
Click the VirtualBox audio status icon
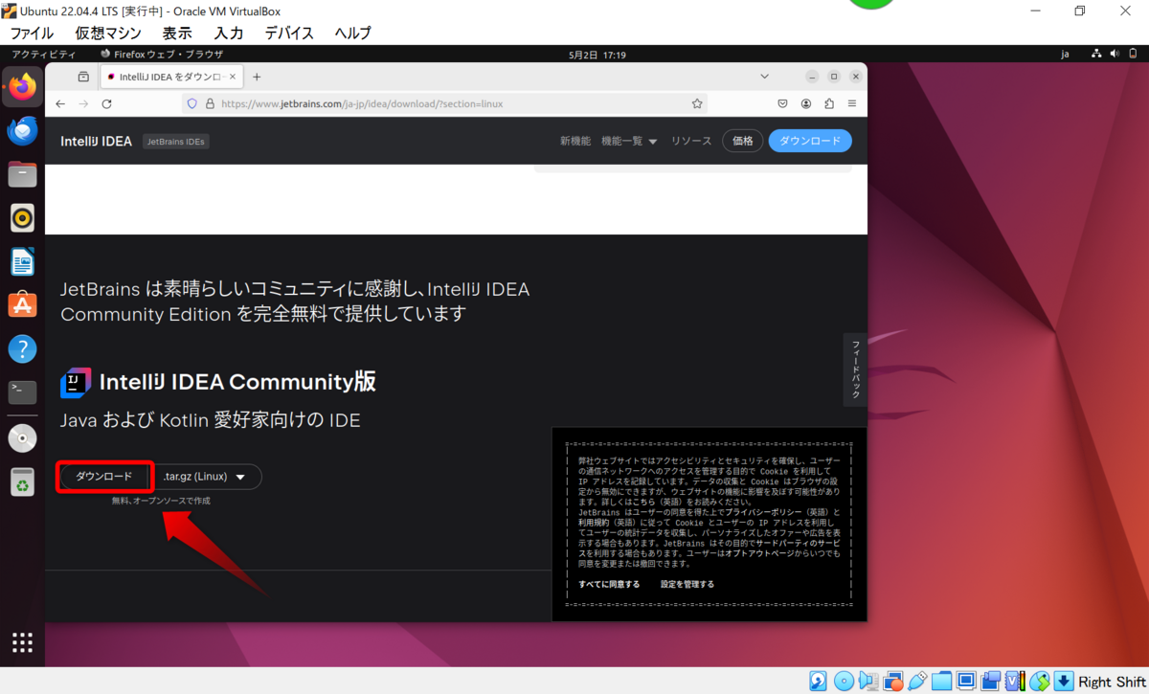(868, 681)
